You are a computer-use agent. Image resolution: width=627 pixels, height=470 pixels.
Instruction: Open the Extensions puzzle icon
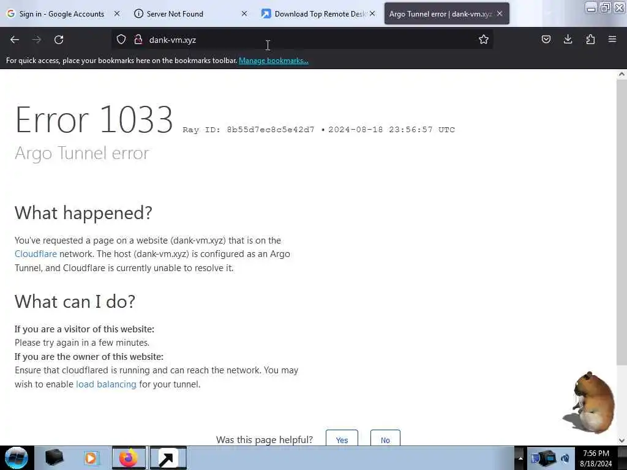pos(590,39)
